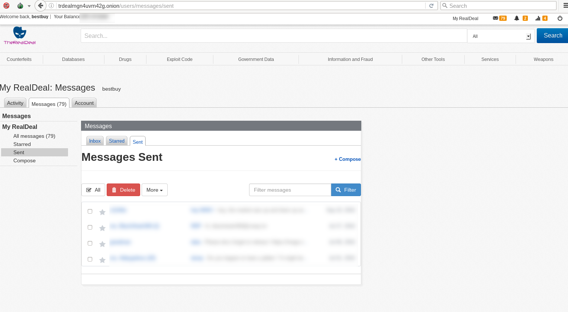Expand the More dropdown button
Image resolution: width=568 pixels, height=312 pixels.
[x=155, y=190]
